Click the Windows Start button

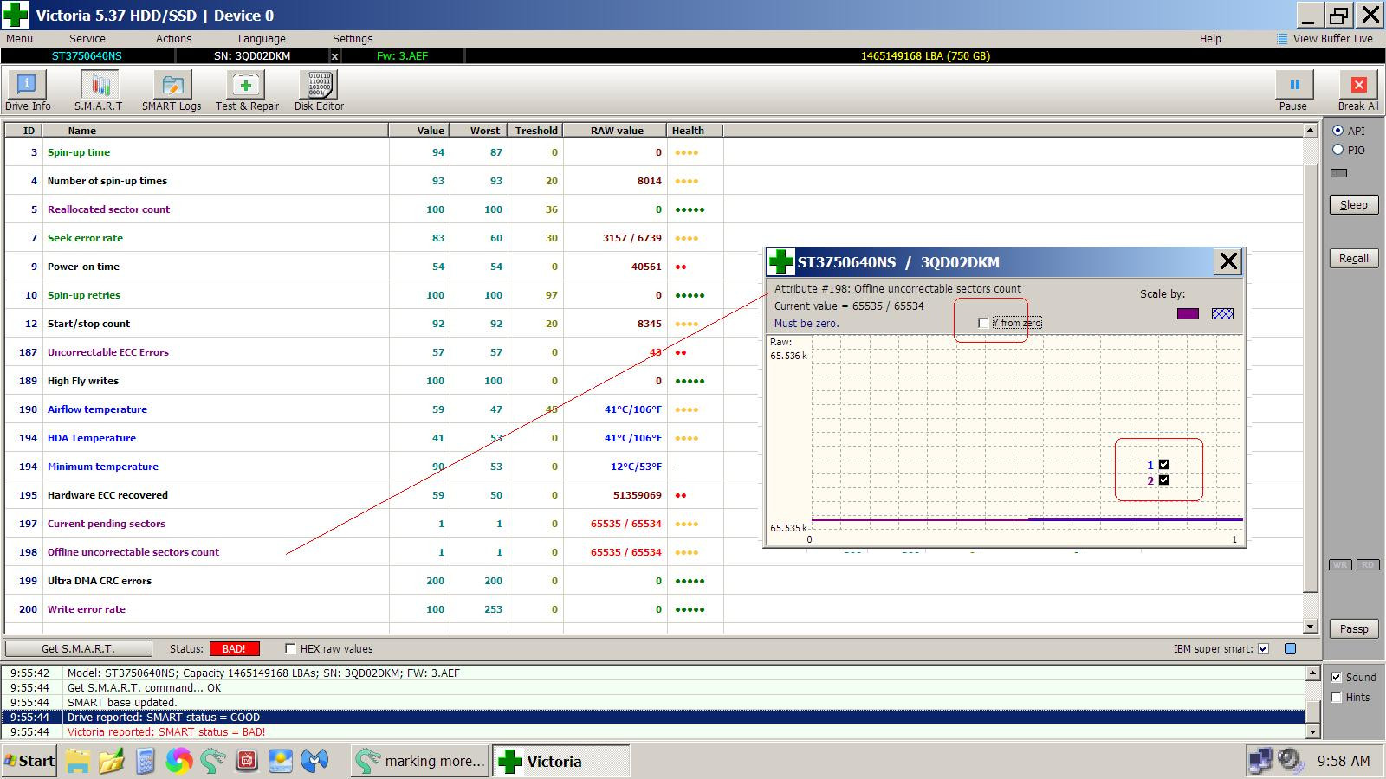coord(29,761)
